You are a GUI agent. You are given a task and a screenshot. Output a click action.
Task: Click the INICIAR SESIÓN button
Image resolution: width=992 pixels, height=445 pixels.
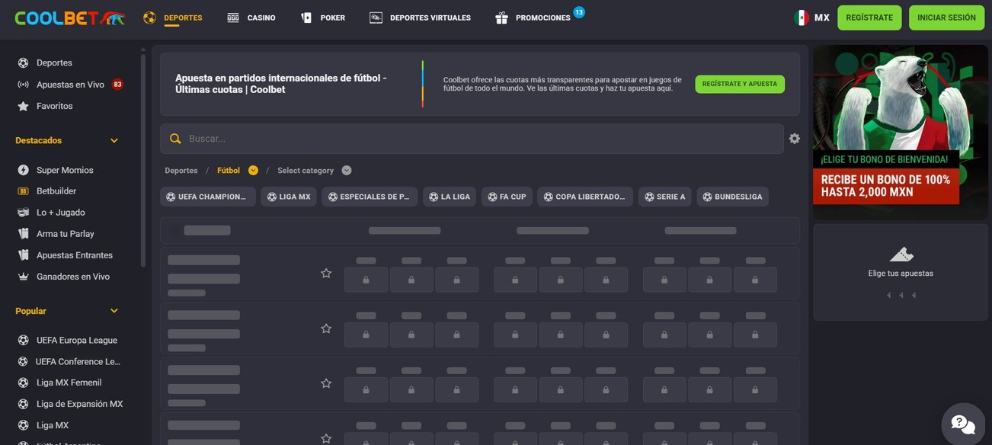coord(946,18)
